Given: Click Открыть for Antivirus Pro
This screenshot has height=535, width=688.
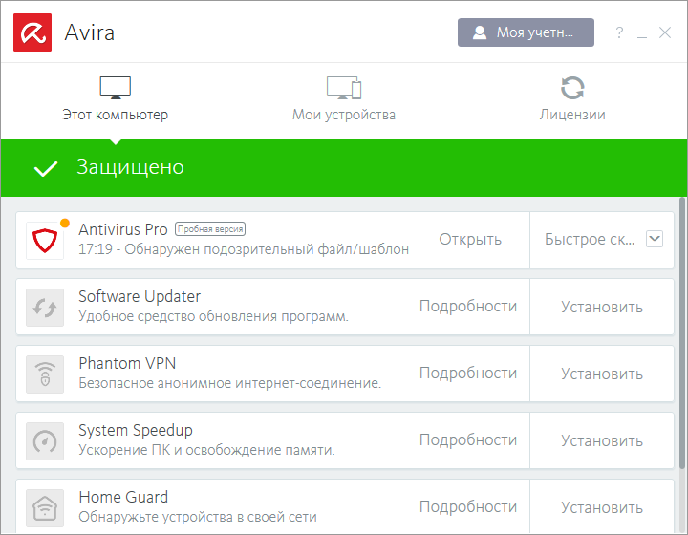Looking at the screenshot, I should [470, 239].
